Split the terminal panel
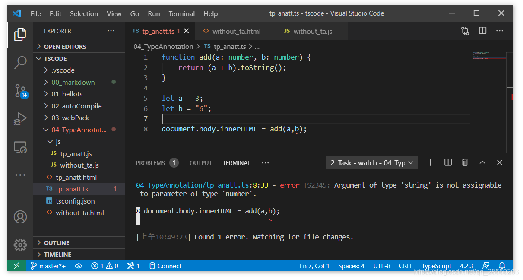 (448, 162)
